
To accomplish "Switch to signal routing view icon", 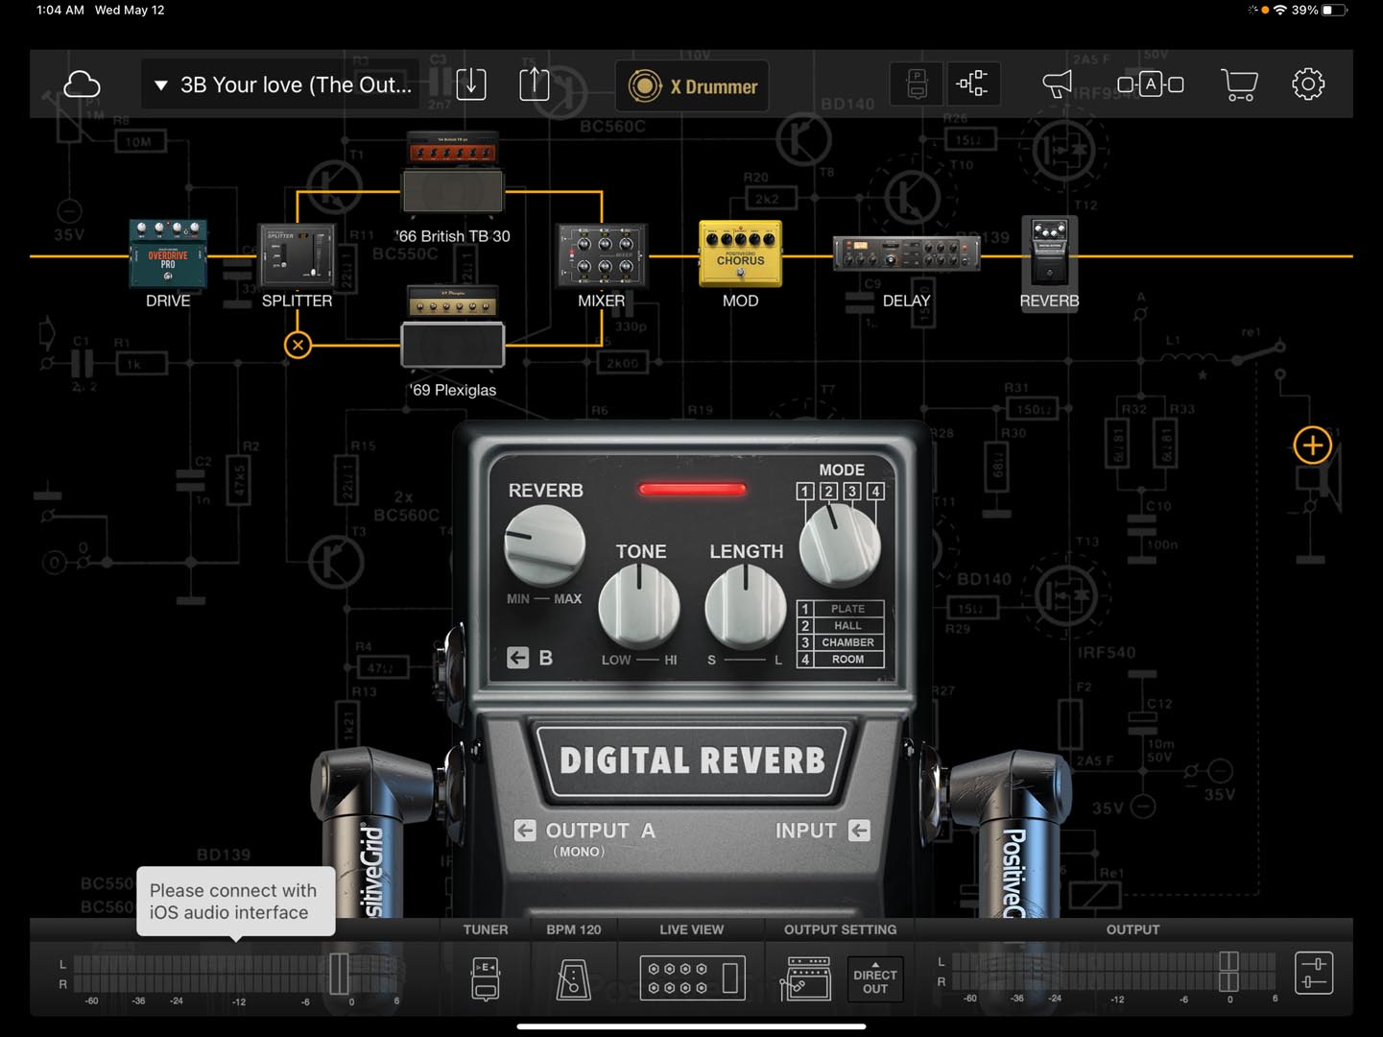I will (x=972, y=84).
